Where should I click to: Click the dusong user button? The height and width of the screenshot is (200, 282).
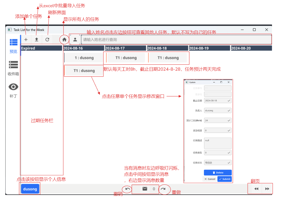[x=30, y=189]
